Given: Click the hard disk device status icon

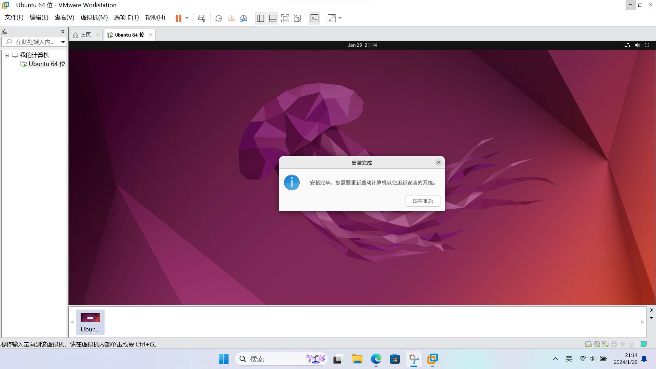Looking at the screenshot, I should pyautogui.click(x=588, y=344).
